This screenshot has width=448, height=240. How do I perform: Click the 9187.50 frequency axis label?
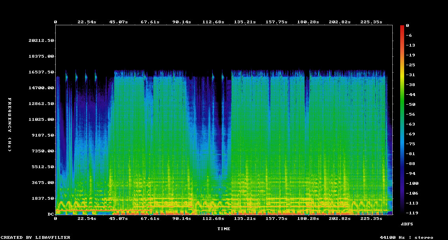[43, 135]
